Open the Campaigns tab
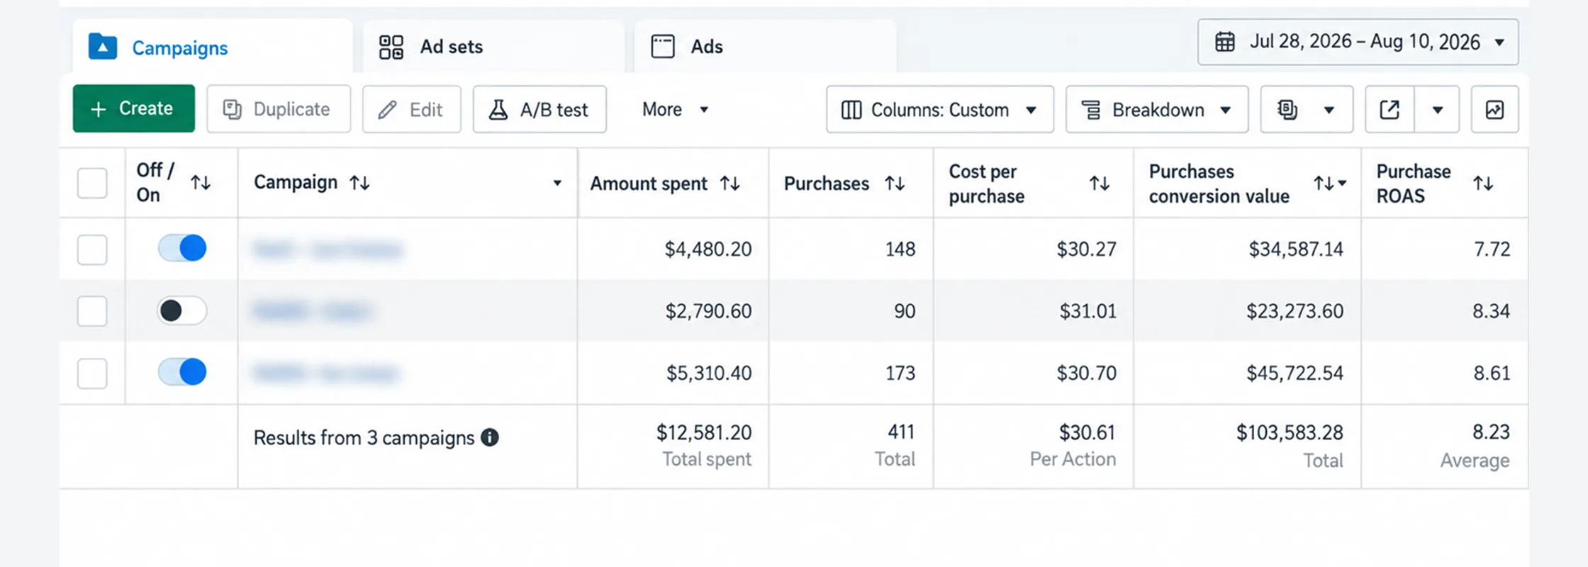The height and width of the screenshot is (567, 1588). coord(213,47)
